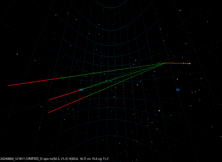This screenshot has width=222, height=162.
Task: Click the double yellow tick on the orange track
Action: pyautogui.click(x=190, y=63)
